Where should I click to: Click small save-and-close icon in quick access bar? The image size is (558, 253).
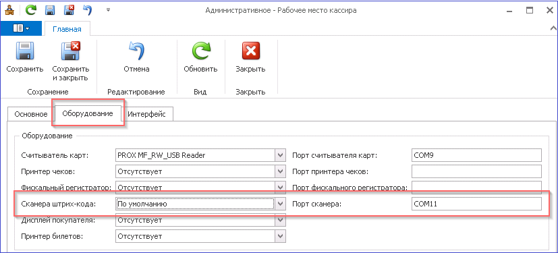click(x=69, y=10)
